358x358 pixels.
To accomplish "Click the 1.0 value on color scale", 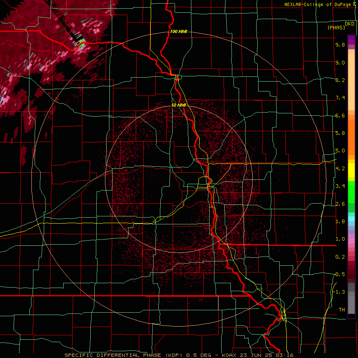I will [x=340, y=239].
